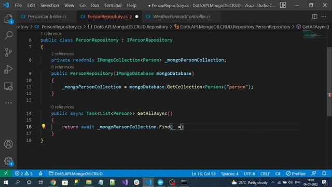
Task: Open the Search view in activity bar
Action: coord(8,35)
